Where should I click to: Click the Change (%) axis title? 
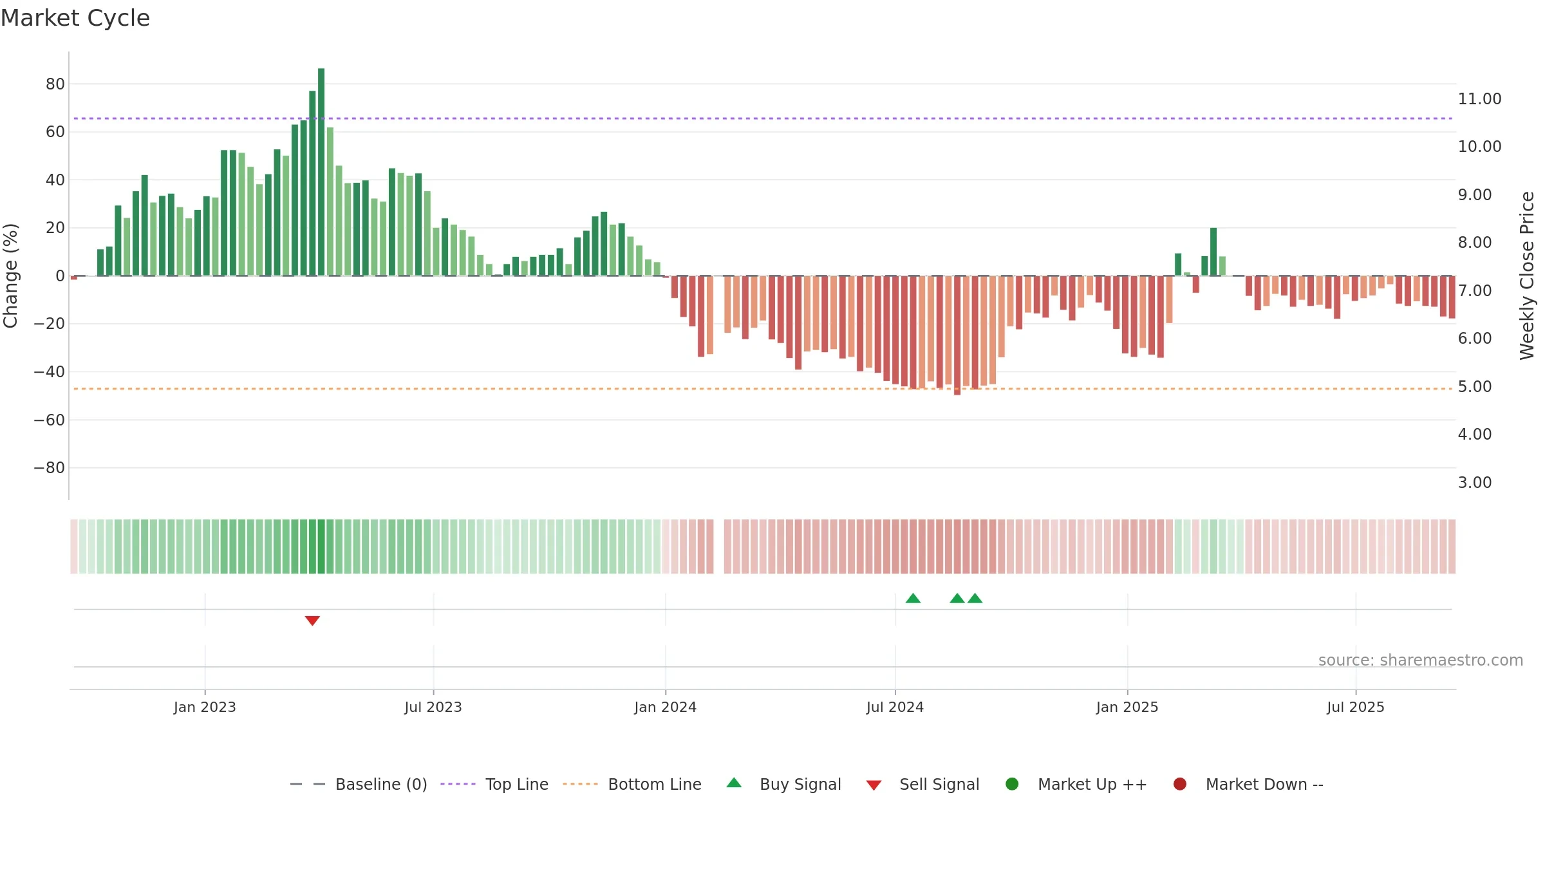click(x=10, y=276)
